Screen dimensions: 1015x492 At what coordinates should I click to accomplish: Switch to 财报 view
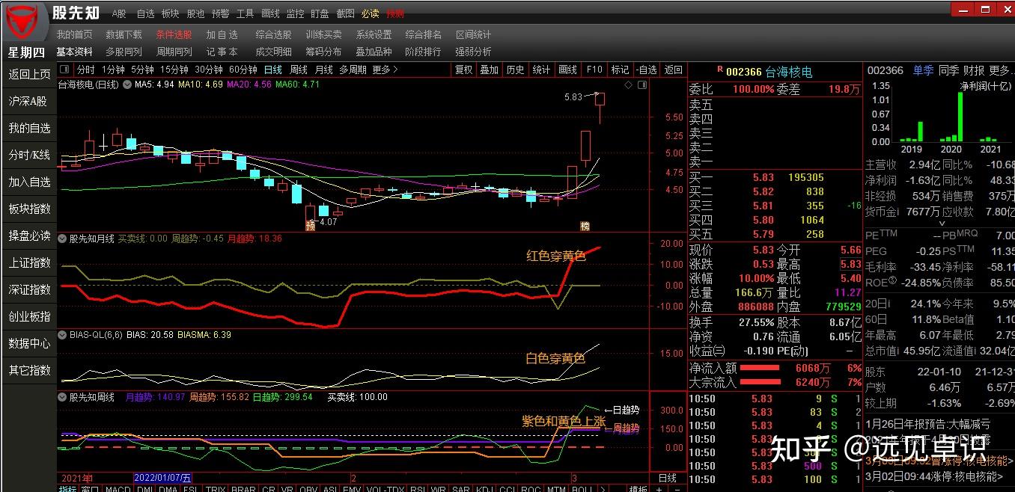click(974, 70)
